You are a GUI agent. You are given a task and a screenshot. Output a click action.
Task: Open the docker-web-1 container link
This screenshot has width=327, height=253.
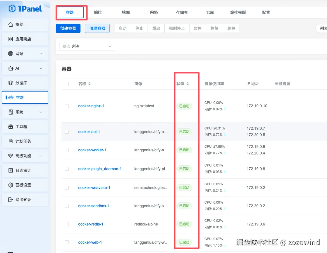click(x=90, y=242)
